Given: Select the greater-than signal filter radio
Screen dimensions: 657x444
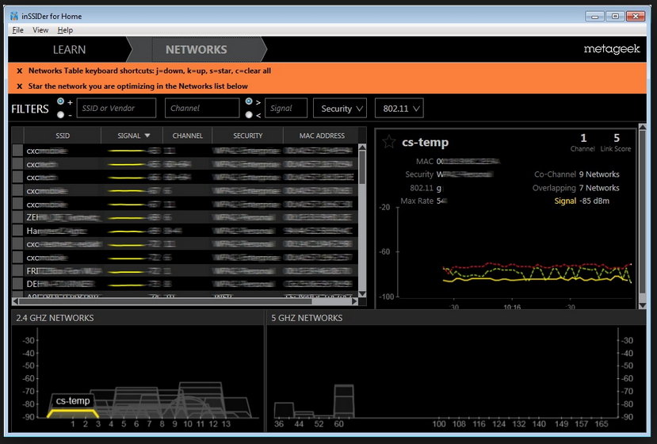Looking at the screenshot, I should pos(249,101).
